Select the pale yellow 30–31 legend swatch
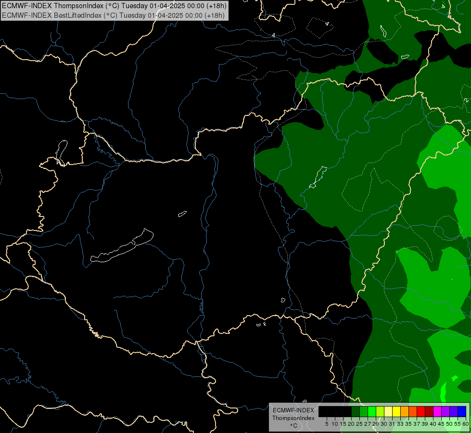This screenshot has width=471, height=433. click(388, 411)
